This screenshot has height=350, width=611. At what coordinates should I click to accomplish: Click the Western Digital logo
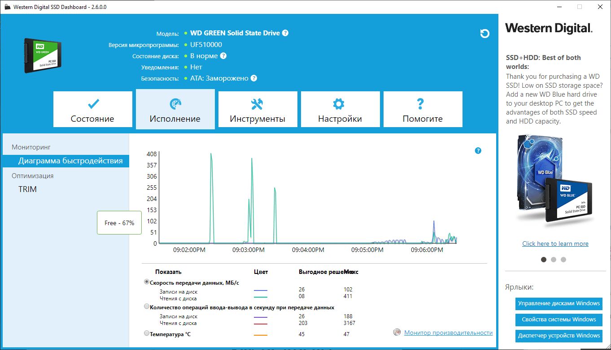549,28
